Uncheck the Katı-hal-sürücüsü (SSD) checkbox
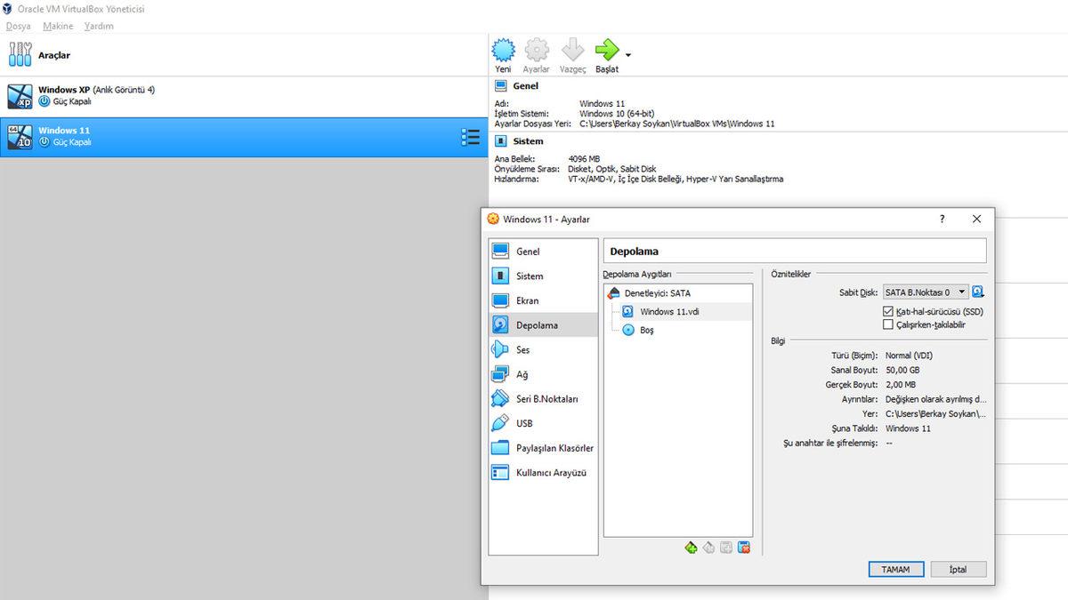1068x600 pixels. coord(886,311)
